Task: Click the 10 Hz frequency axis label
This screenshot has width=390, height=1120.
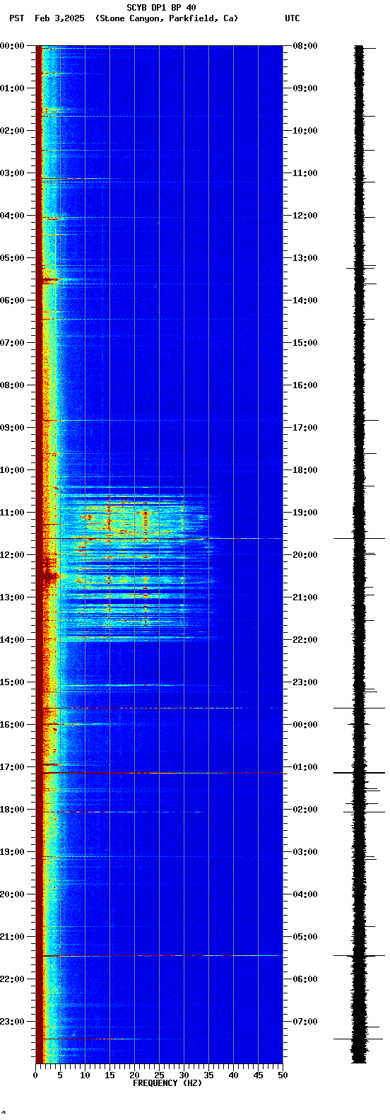Action: tap(85, 1075)
